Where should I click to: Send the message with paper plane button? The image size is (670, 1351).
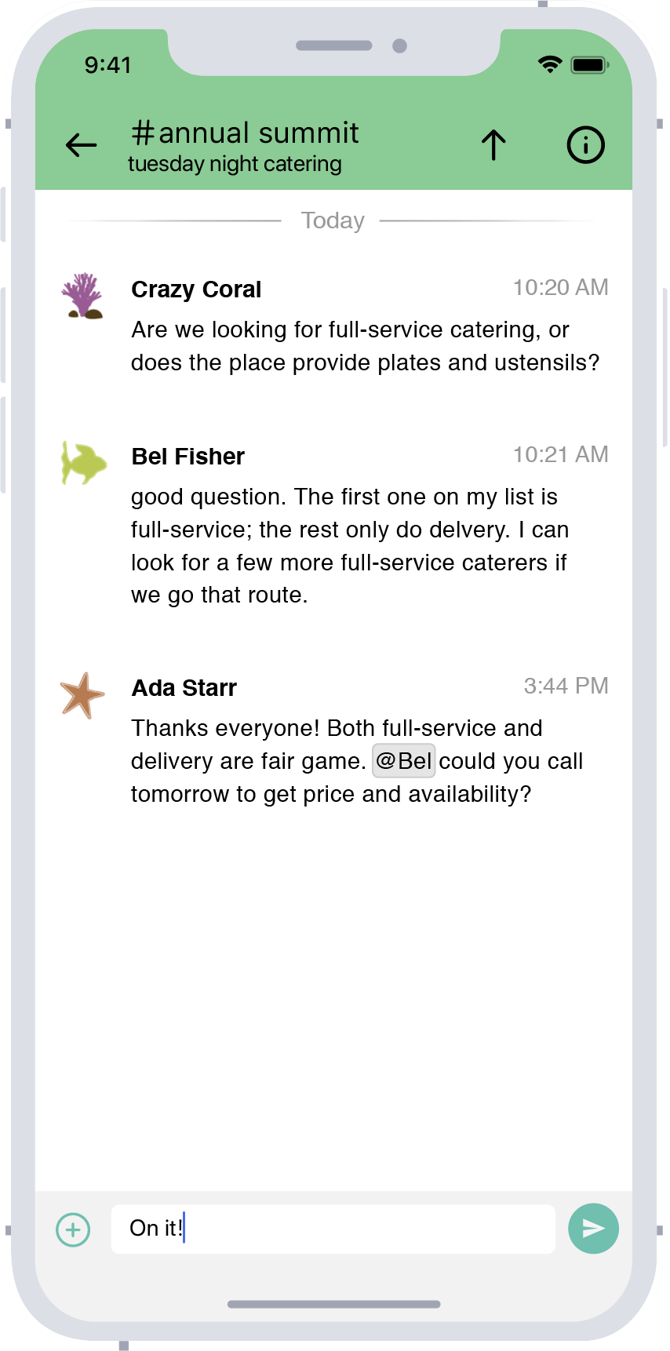click(x=593, y=1229)
